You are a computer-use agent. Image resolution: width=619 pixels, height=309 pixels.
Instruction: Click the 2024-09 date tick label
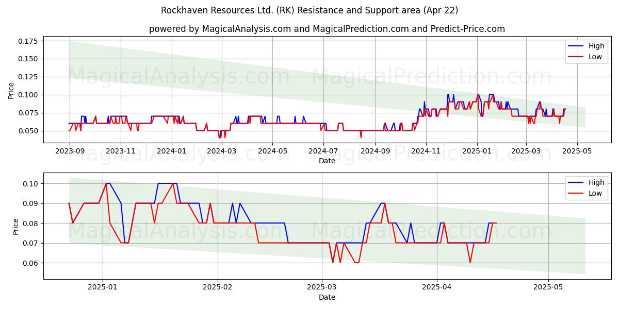point(375,151)
